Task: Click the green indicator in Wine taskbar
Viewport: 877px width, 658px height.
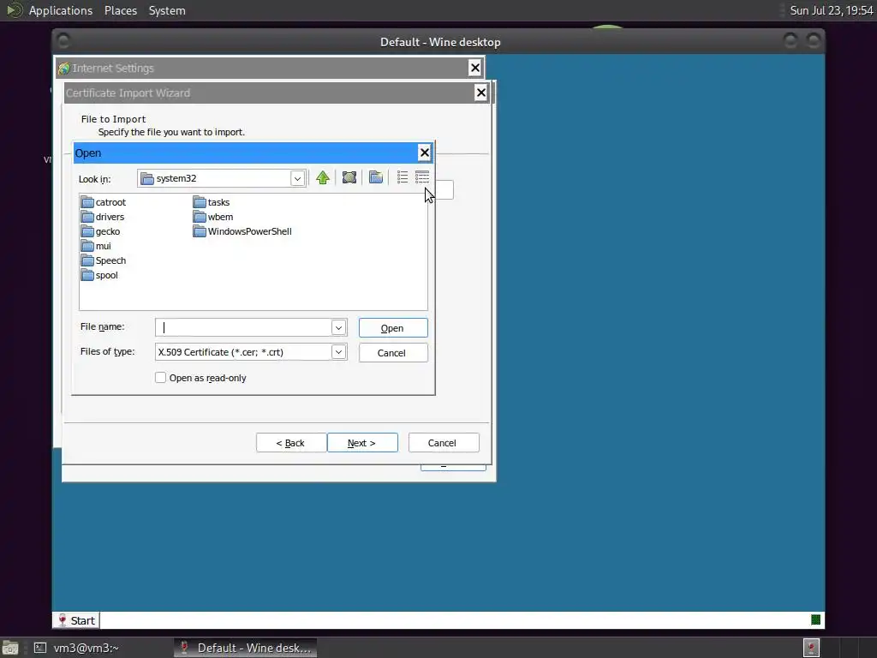Action: [x=815, y=619]
